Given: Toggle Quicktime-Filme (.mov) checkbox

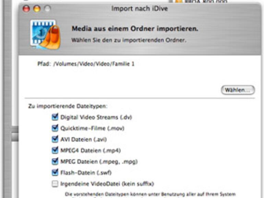Looking at the screenshot, I should click(55, 128).
